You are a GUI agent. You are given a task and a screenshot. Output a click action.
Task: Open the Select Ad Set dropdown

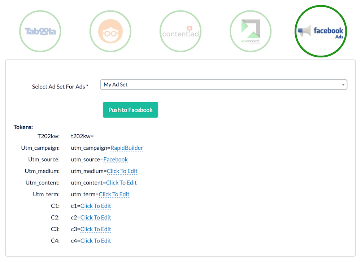tap(223, 85)
